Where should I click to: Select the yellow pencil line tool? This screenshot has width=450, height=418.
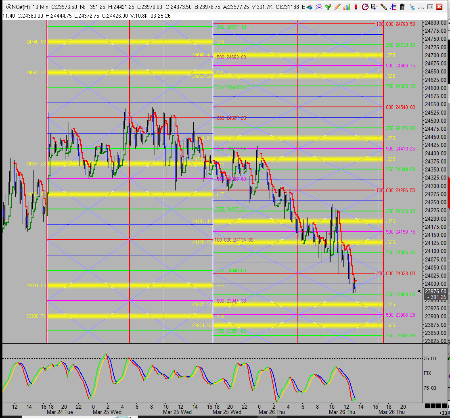(383, 7)
